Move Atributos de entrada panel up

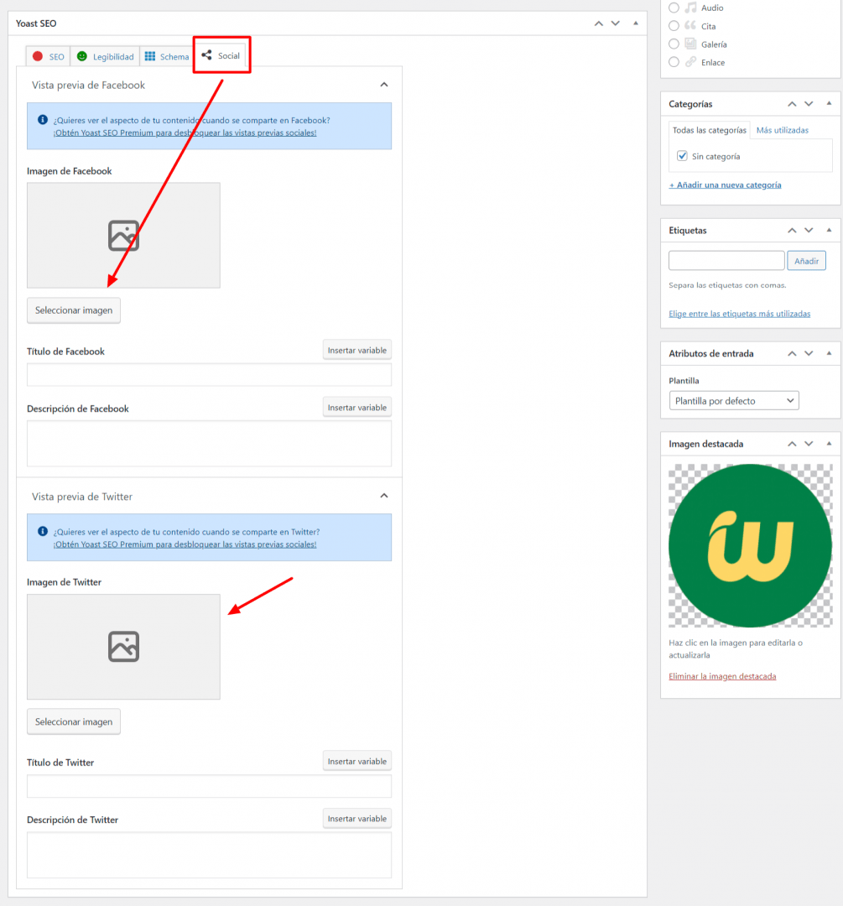[x=792, y=354]
